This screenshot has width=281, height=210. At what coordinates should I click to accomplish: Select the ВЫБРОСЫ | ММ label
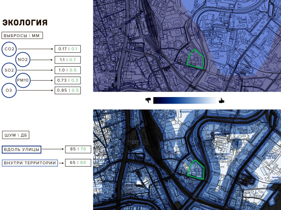coord(21,35)
